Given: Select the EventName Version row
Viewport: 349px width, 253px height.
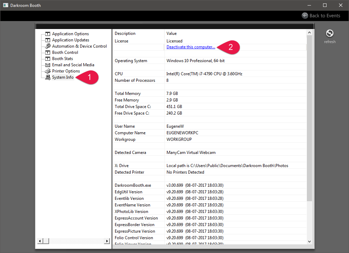Looking at the screenshot, I should (209, 205).
